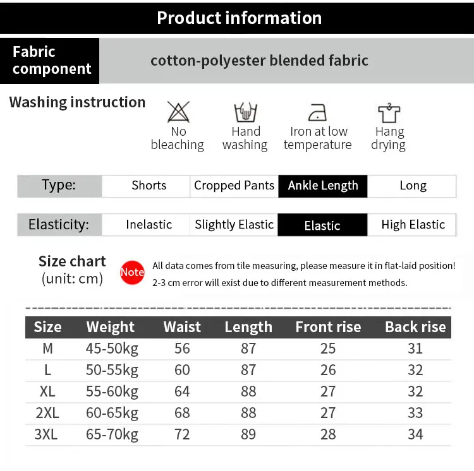Choose the Slightly Elastic option
Image resolution: width=474 pixels, height=471 pixels.
coord(234,225)
